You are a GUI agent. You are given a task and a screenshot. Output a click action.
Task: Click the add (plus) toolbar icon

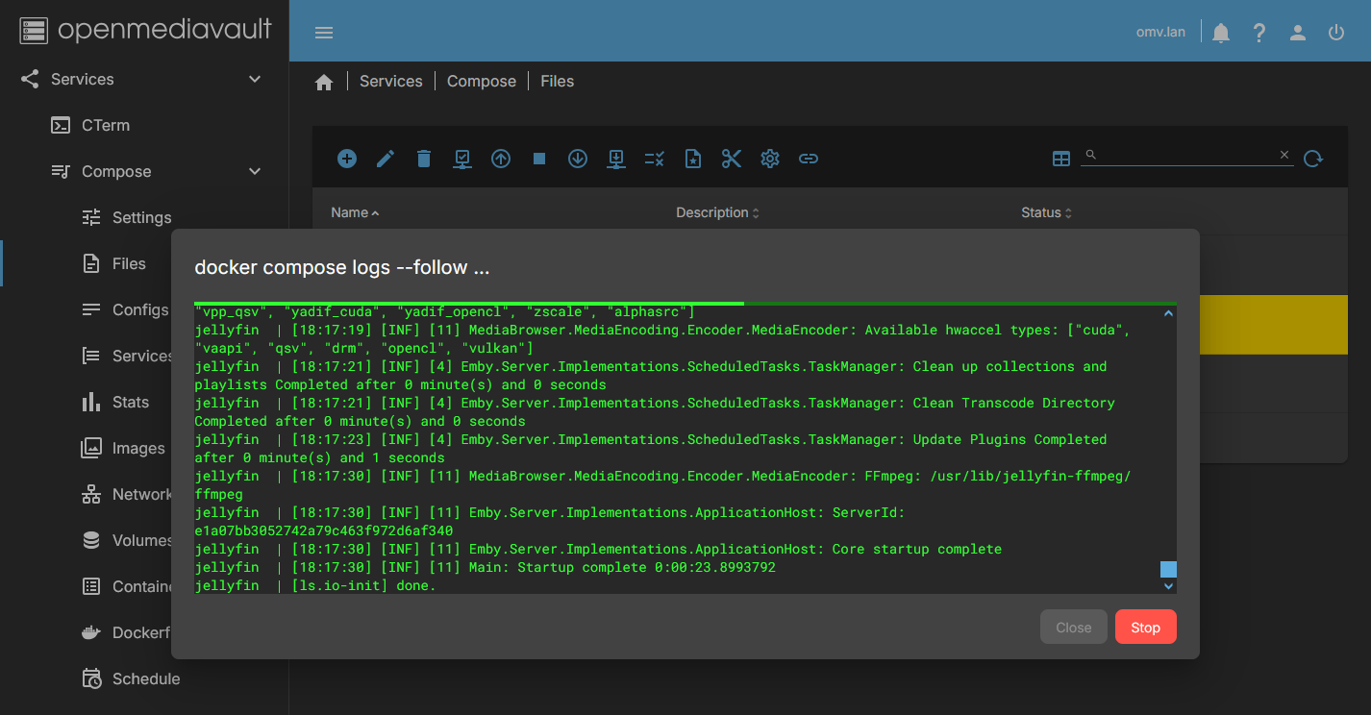347,159
